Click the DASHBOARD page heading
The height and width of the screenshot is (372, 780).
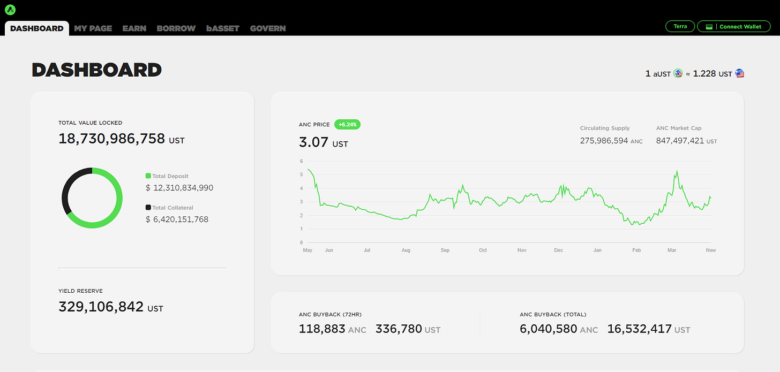coord(96,70)
